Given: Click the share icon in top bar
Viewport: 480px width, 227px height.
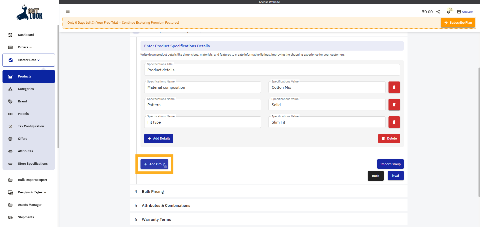Looking at the screenshot, I should coord(438,12).
